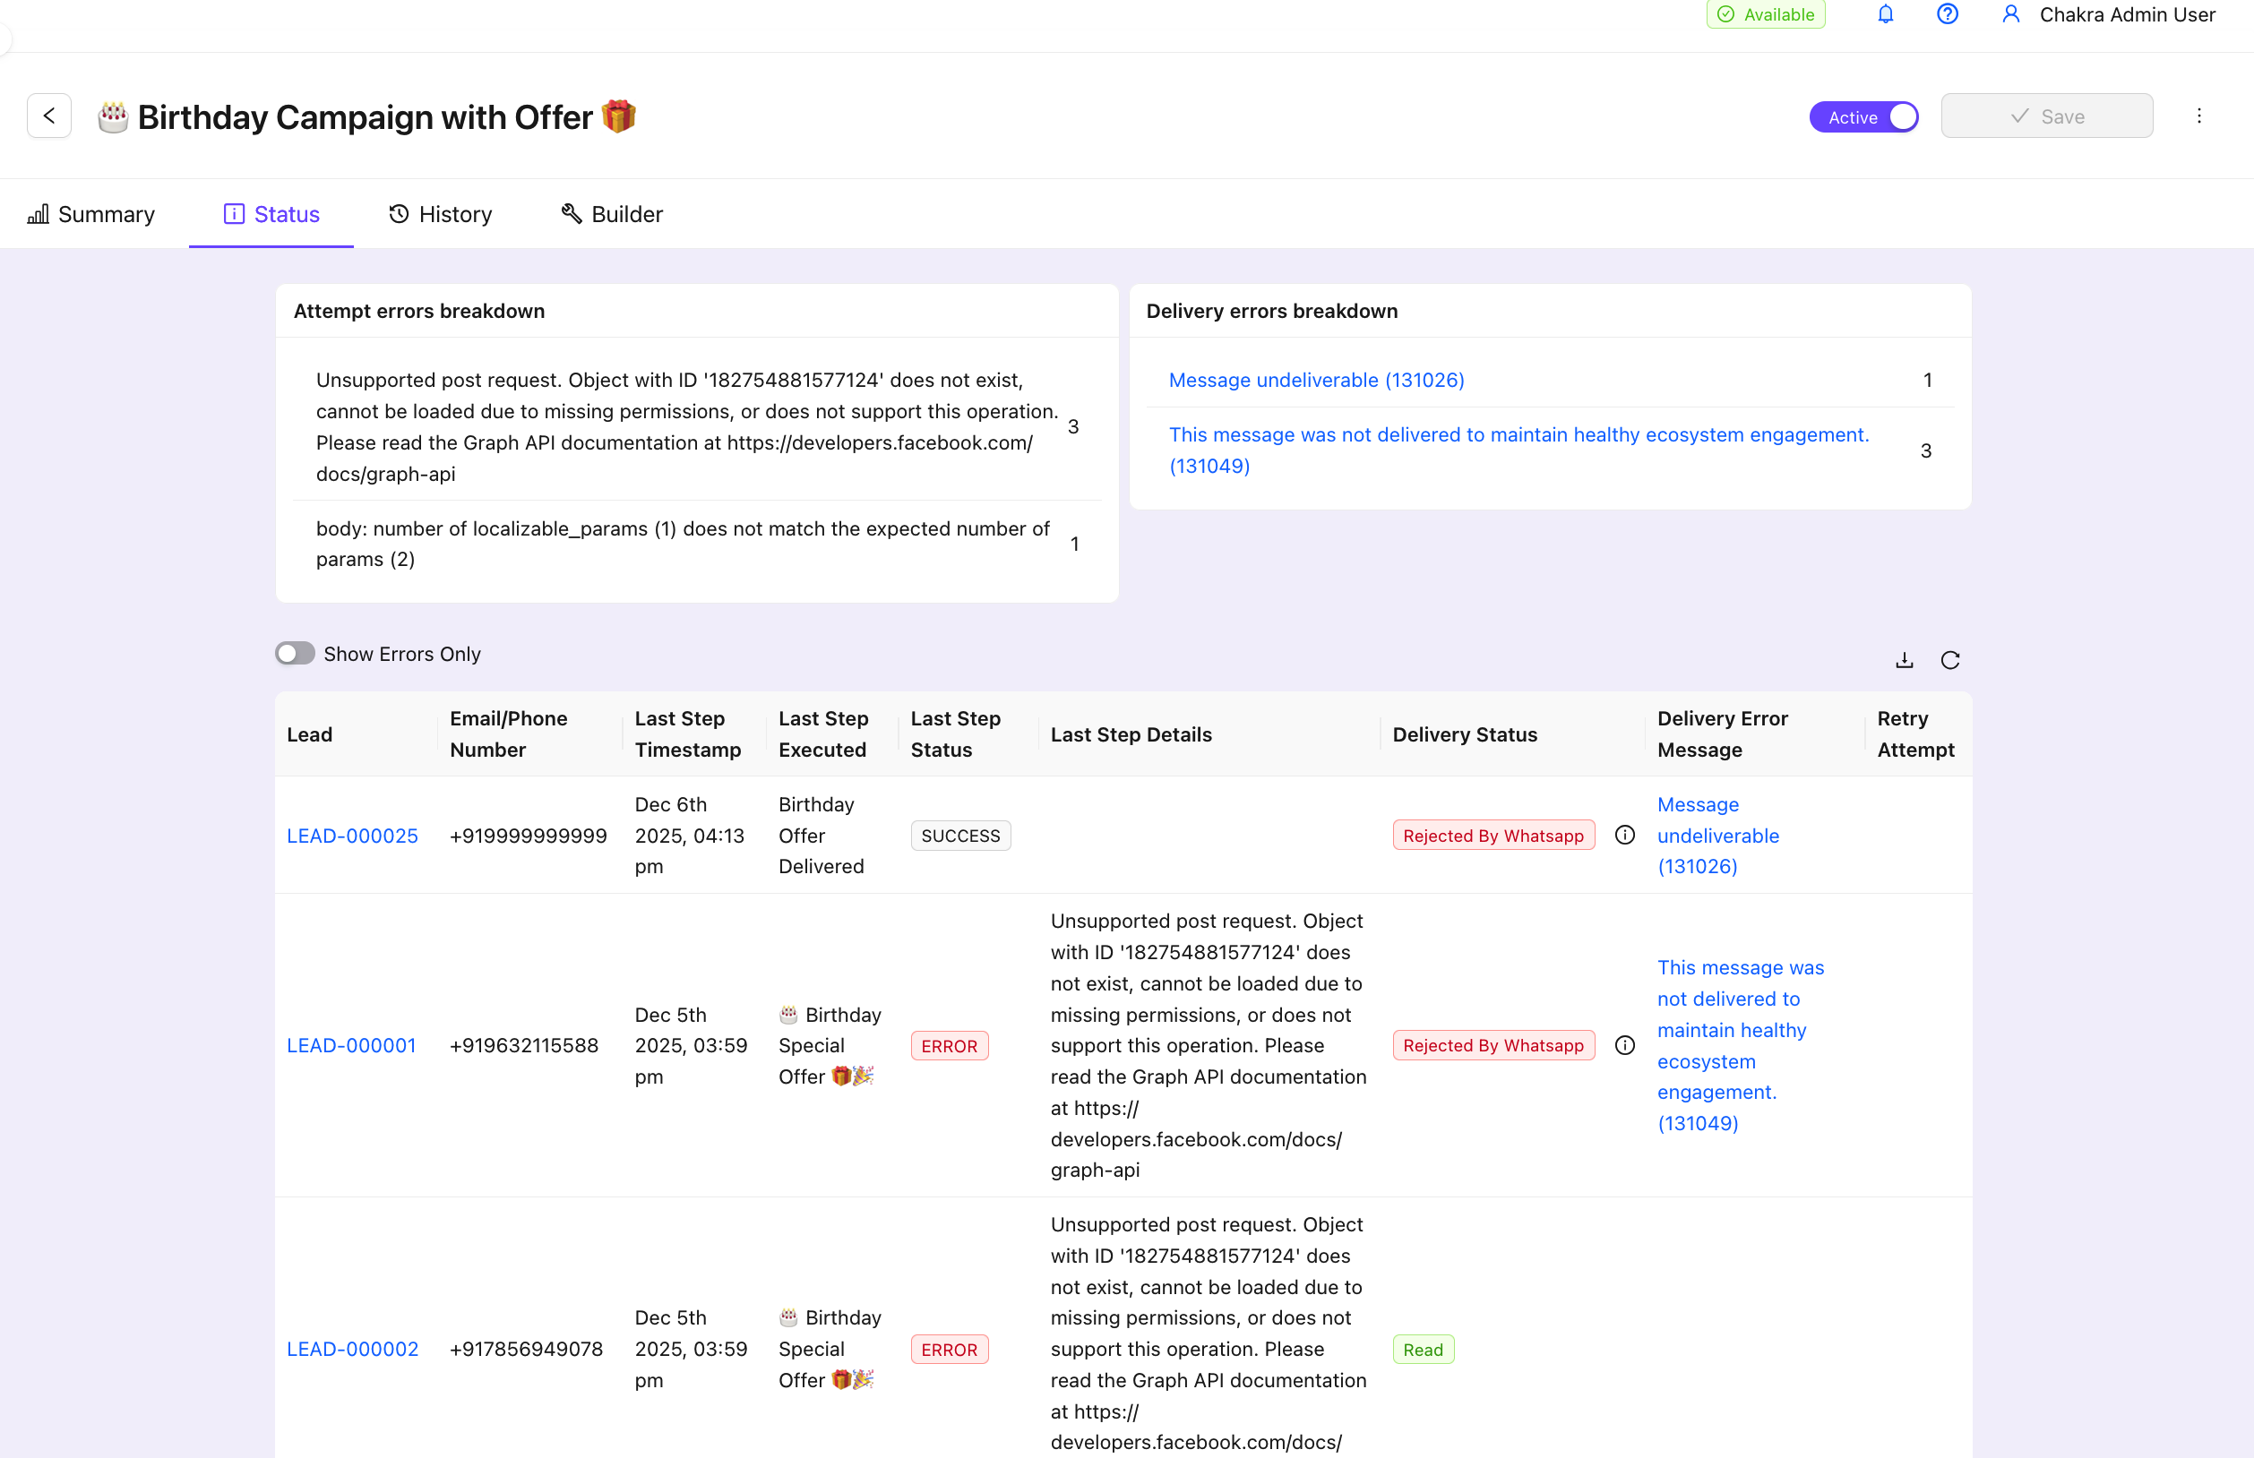2254x1458 pixels.
Task: Click the info icon beside LEAD-000001's Rejected status
Action: (x=1626, y=1045)
